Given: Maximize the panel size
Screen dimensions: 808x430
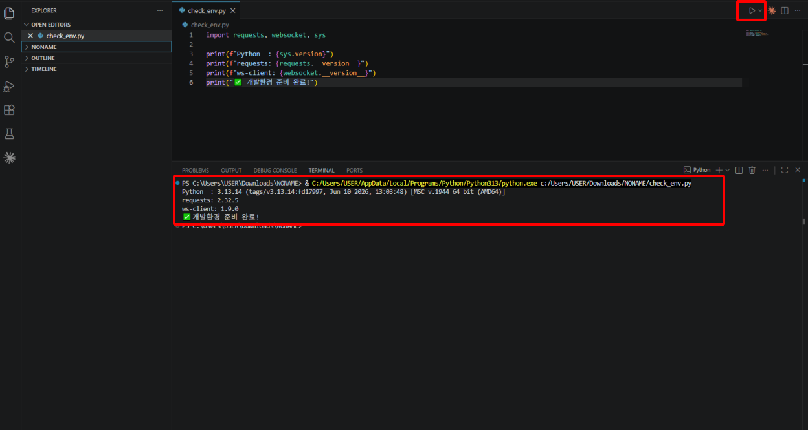Looking at the screenshot, I should pos(784,170).
